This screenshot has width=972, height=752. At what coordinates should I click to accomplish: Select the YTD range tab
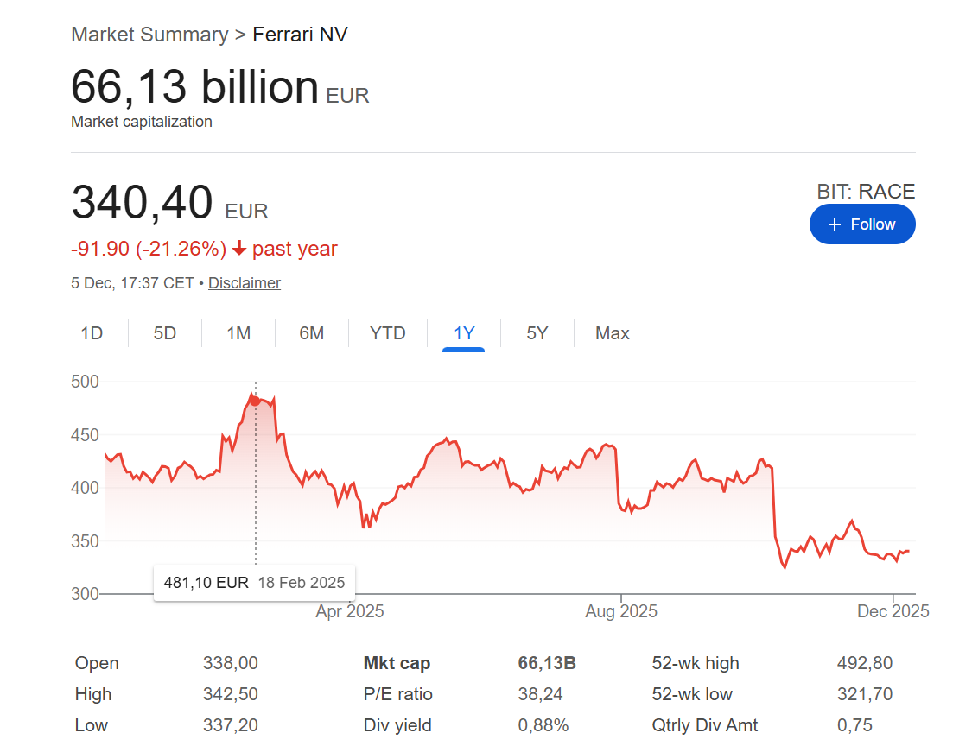pyautogui.click(x=388, y=333)
